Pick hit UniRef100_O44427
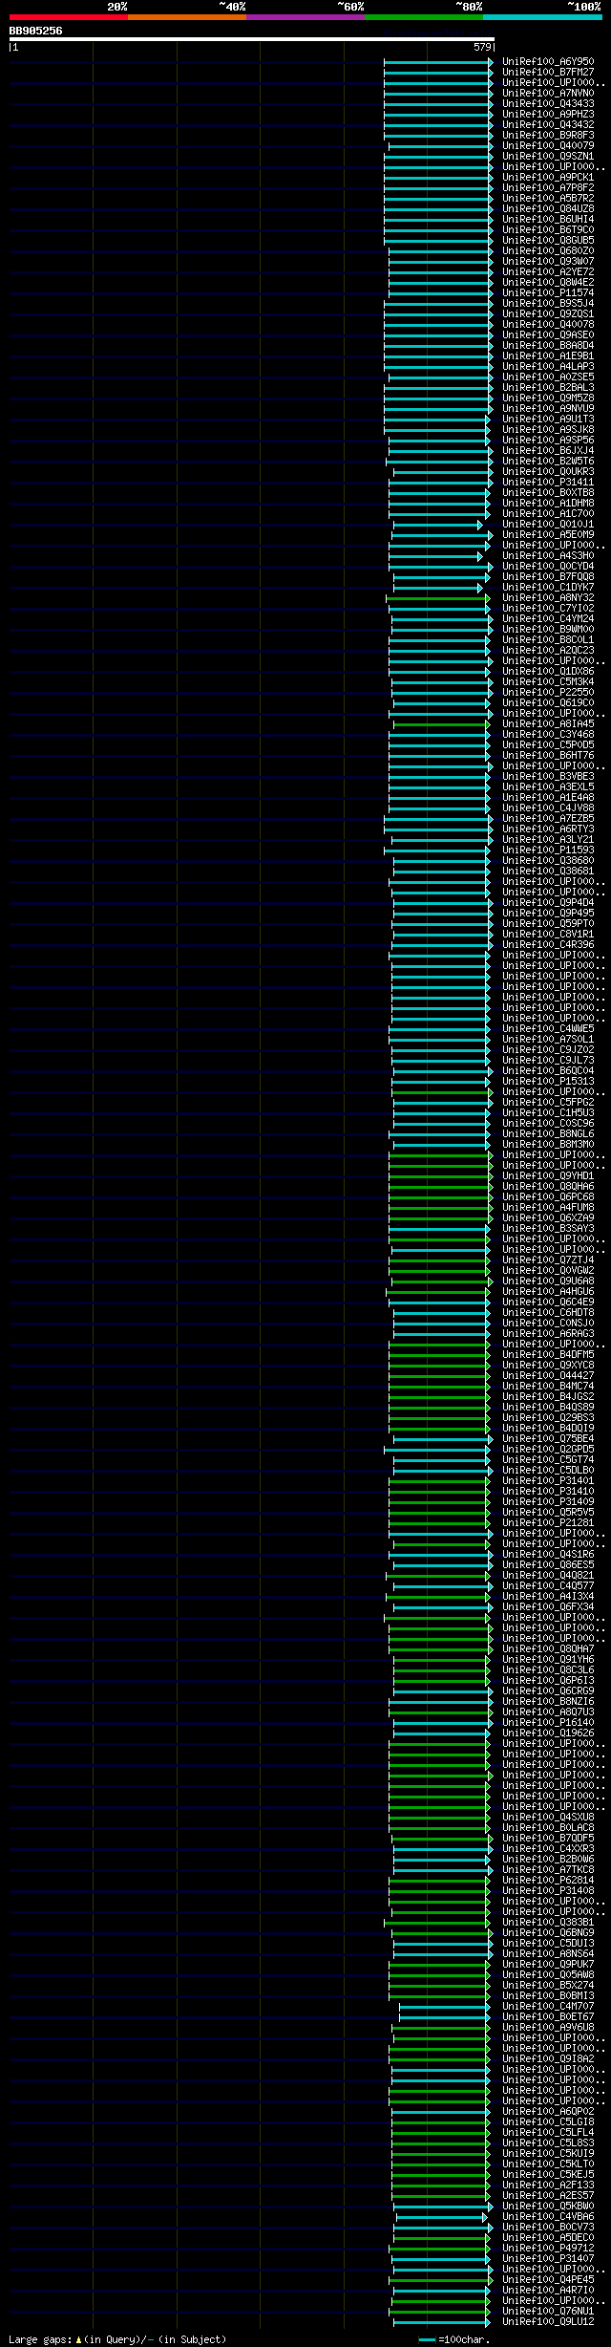611x2347 pixels. pos(548,1376)
